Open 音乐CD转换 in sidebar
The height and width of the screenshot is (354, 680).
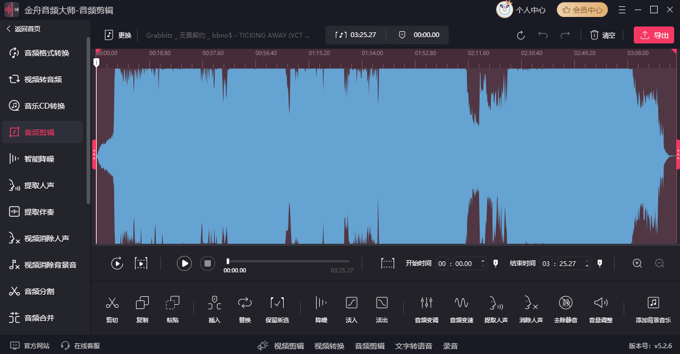pos(42,106)
